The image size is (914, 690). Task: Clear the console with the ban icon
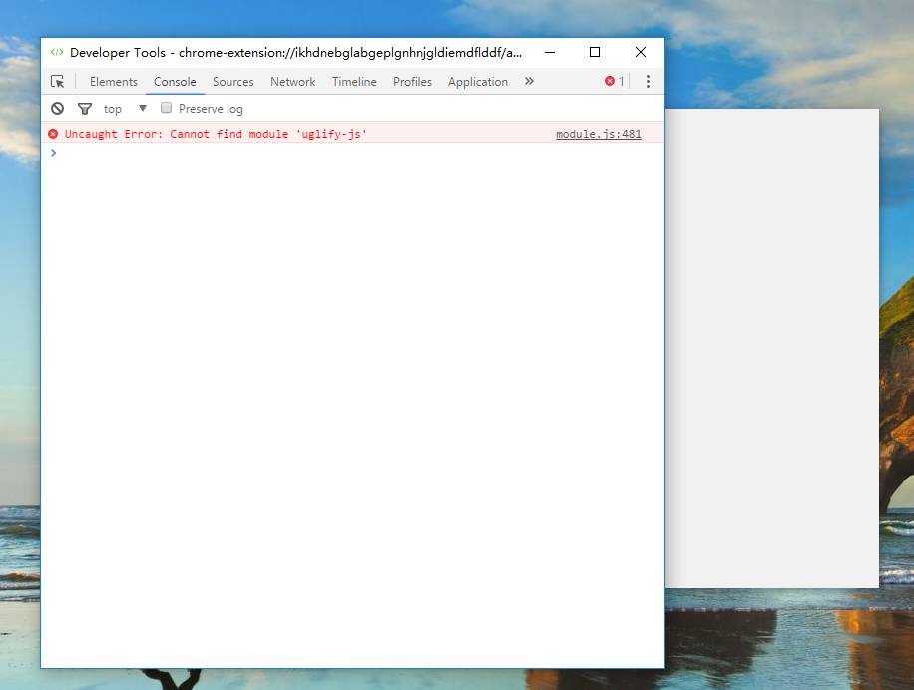coord(57,109)
